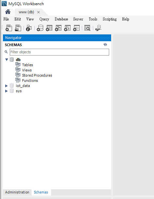Create a new schema icon
Viewport: 154px width, 199px height.
click(40, 28)
